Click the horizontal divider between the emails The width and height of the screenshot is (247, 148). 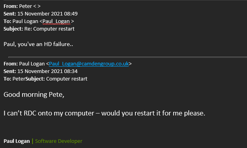tap(127, 57)
